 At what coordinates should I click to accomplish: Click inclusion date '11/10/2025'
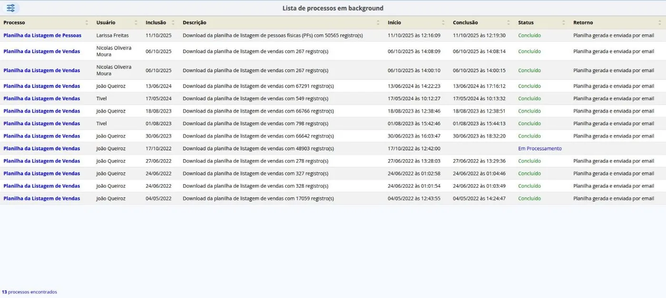click(158, 36)
